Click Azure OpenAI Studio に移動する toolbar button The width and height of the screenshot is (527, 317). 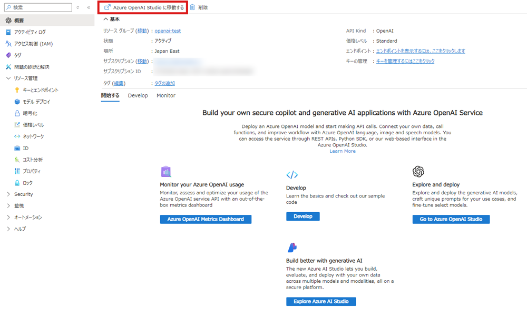point(143,7)
